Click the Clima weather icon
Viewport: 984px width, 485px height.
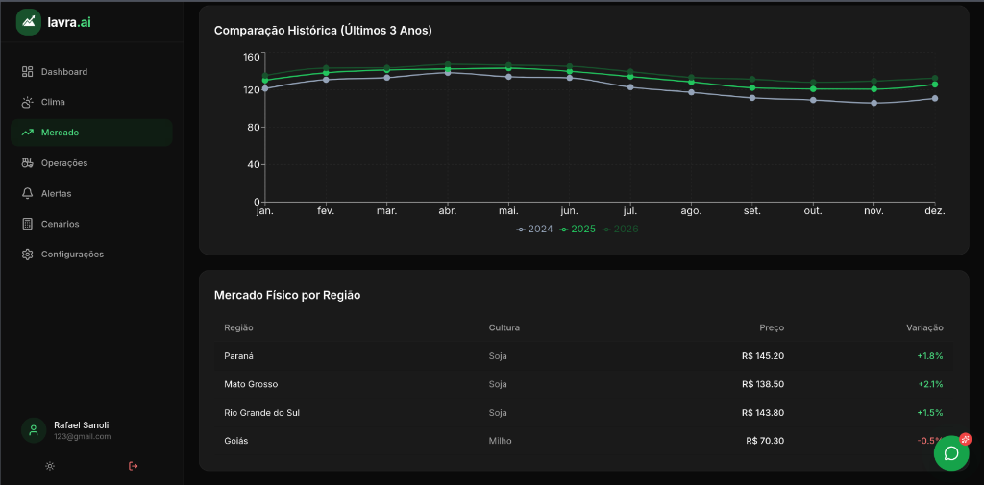(x=28, y=102)
